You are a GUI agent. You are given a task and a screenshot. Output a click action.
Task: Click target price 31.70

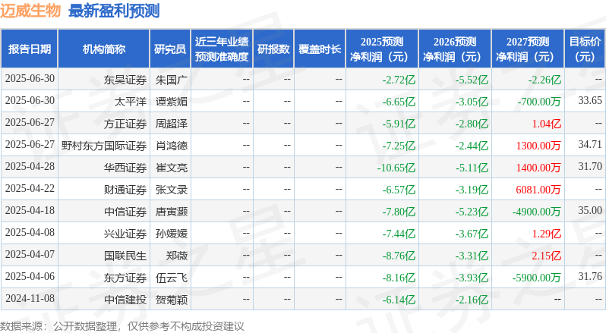590,167
